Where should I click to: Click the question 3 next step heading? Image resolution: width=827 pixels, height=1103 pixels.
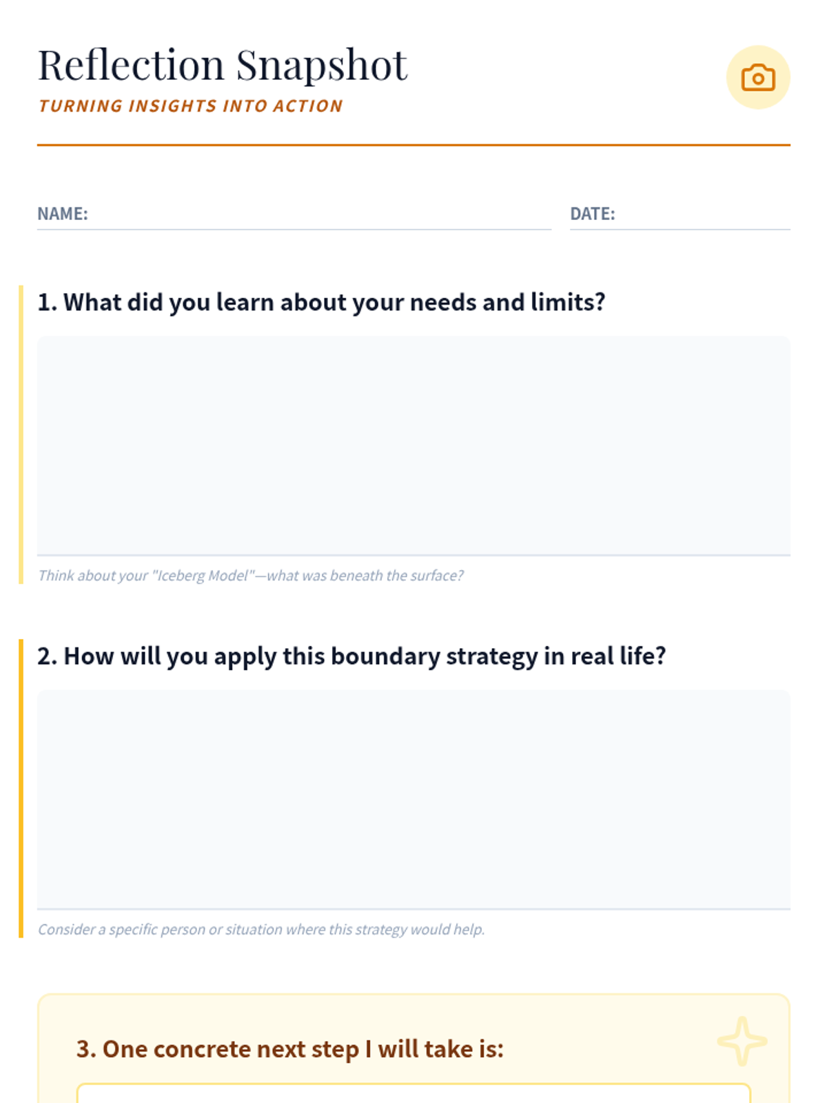pyautogui.click(x=289, y=1049)
